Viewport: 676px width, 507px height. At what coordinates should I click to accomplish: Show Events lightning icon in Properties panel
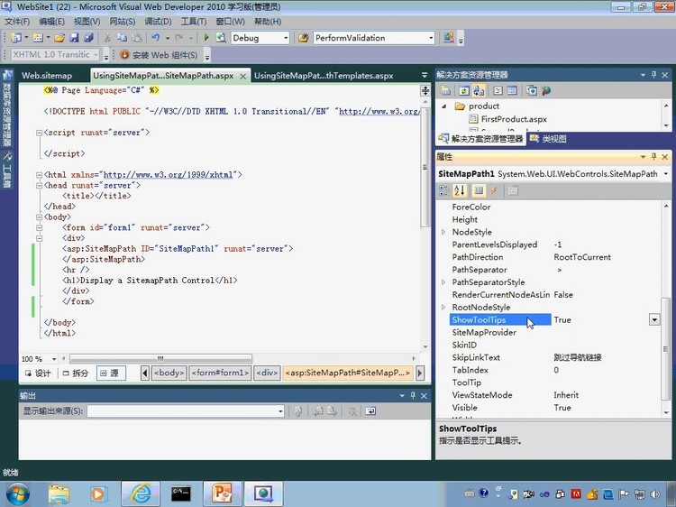pyautogui.click(x=494, y=190)
